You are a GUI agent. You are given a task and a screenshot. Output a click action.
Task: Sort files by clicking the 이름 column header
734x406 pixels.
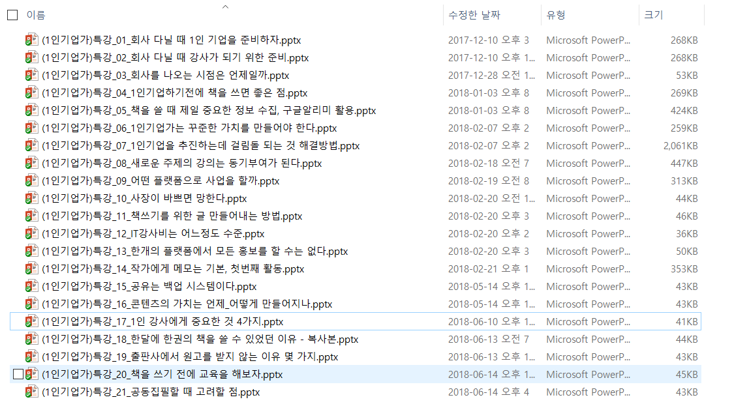(36, 14)
